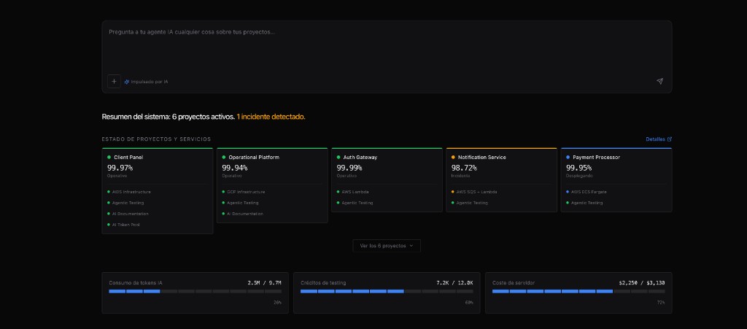The height and width of the screenshot is (329, 747).
Task: Open the Operational Platform card title
Action: [254, 157]
